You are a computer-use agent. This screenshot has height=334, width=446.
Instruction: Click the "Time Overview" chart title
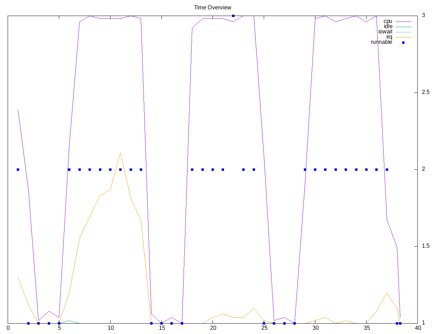coord(213,7)
